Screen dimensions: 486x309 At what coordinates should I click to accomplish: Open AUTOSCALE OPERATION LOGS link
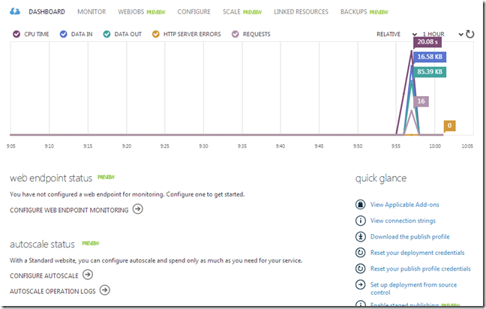pyautogui.click(x=52, y=291)
